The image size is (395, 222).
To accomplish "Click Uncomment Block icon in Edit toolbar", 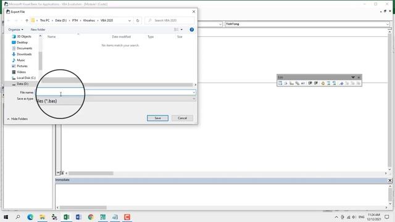I will pyautogui.click(x=335, y=83).
